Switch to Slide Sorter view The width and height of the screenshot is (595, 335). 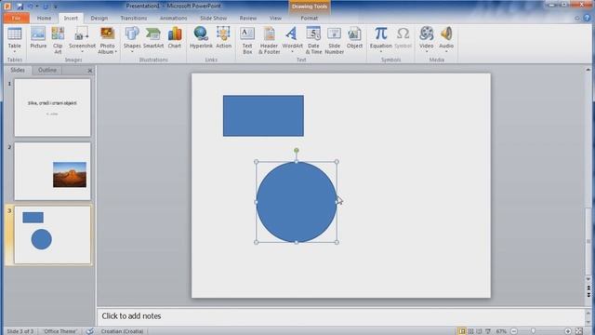(470, 331)
